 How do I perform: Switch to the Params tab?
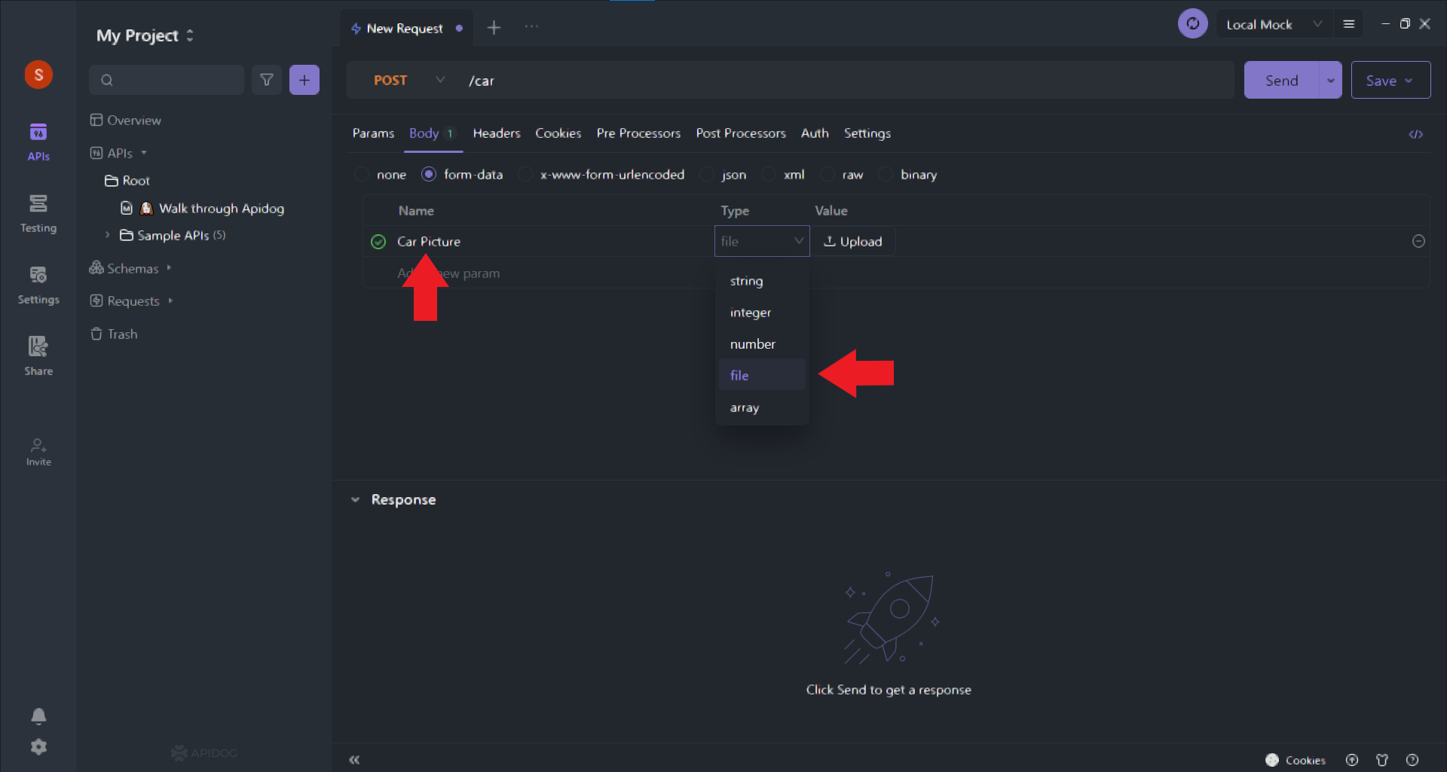coord(373,133)
